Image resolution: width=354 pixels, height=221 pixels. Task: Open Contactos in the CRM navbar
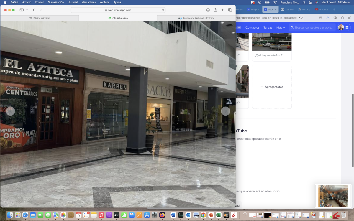[x=252, y=27]
